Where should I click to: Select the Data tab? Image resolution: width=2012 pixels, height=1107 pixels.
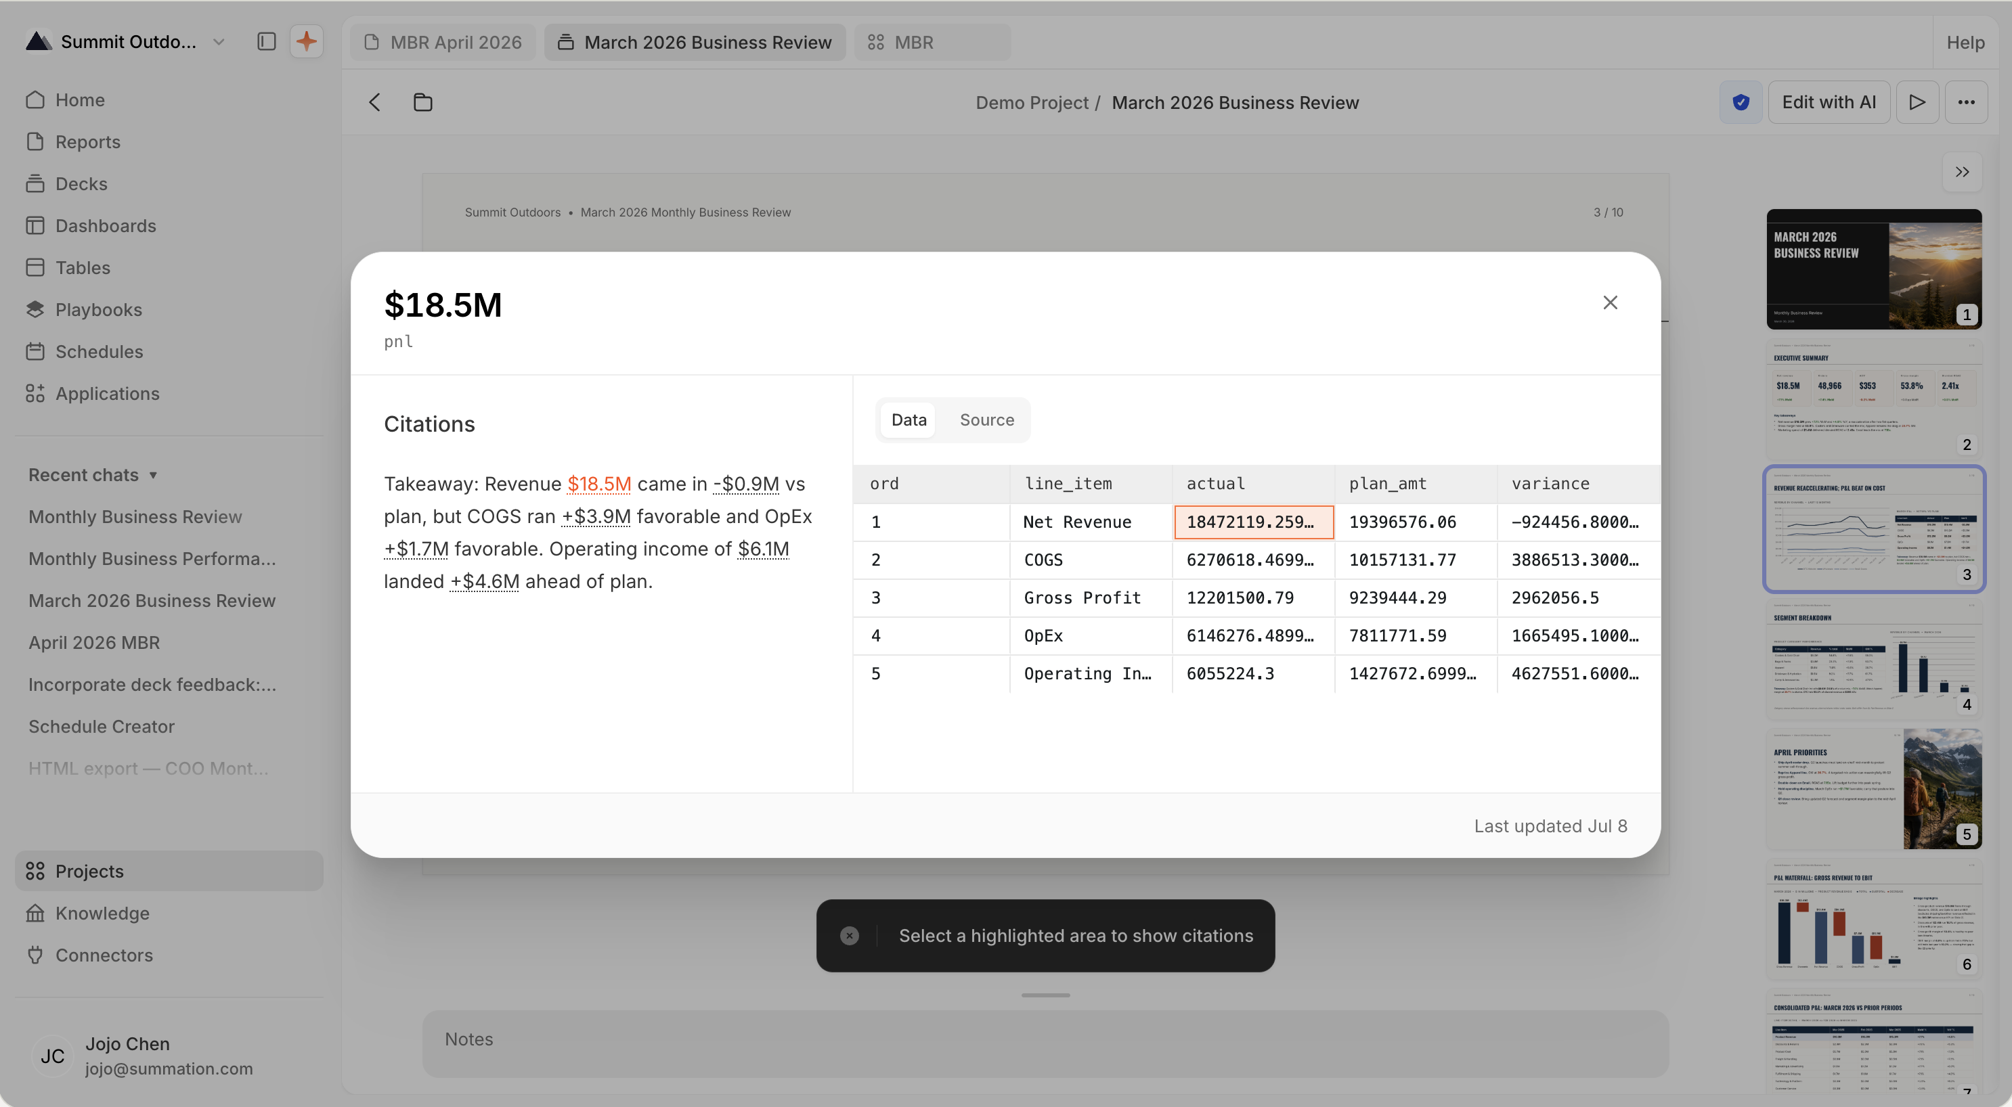click(x=909, y=420)
